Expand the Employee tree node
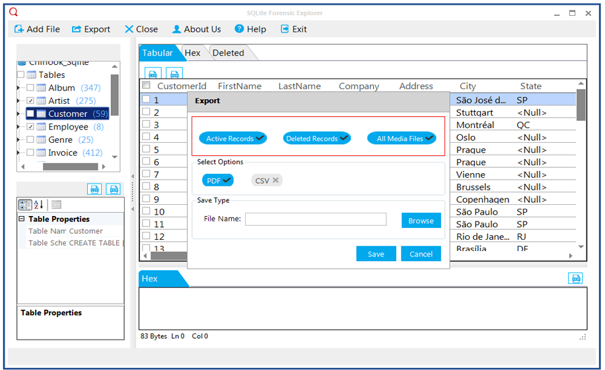The image size is (605, 370). [x=18, y=127]
